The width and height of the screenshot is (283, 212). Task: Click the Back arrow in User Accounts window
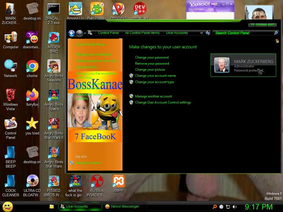72,33
